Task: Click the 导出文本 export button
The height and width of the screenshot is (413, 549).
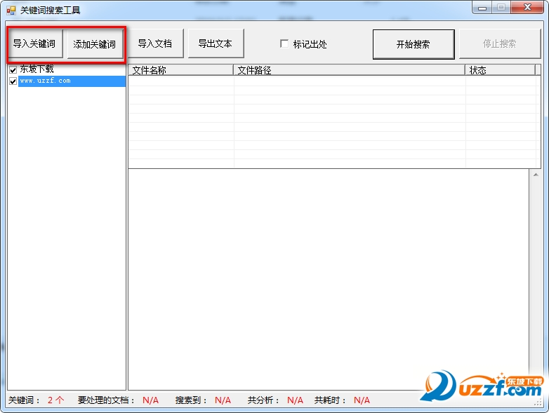Action: 216,43
